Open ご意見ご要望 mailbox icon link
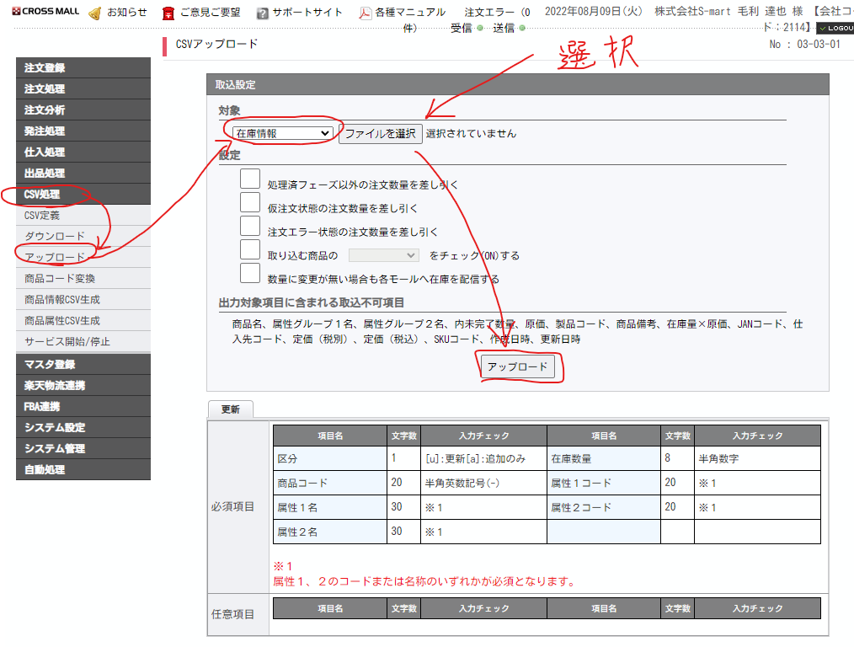854x647 pixels. [201, 13]
